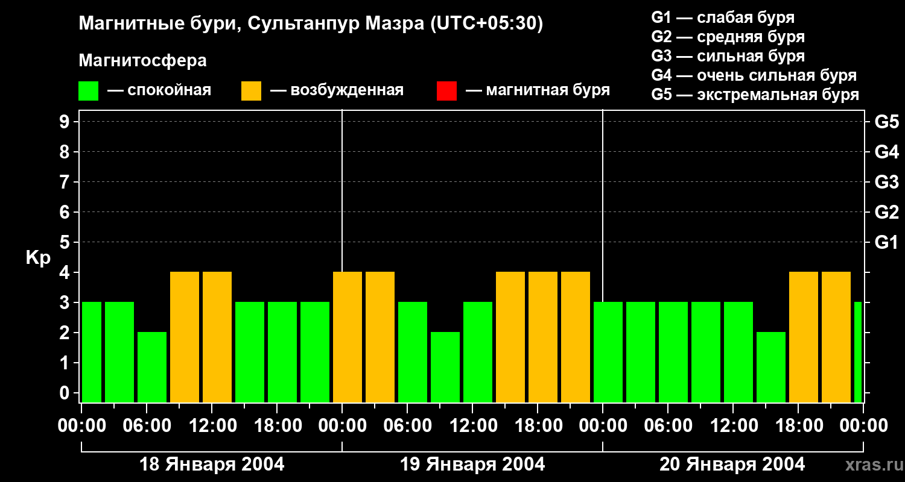Image resolution: width=905 pixels, height=482 pixels.
Task: Select the line "G1 — слабая буря"
Action: tap(723, 17)
